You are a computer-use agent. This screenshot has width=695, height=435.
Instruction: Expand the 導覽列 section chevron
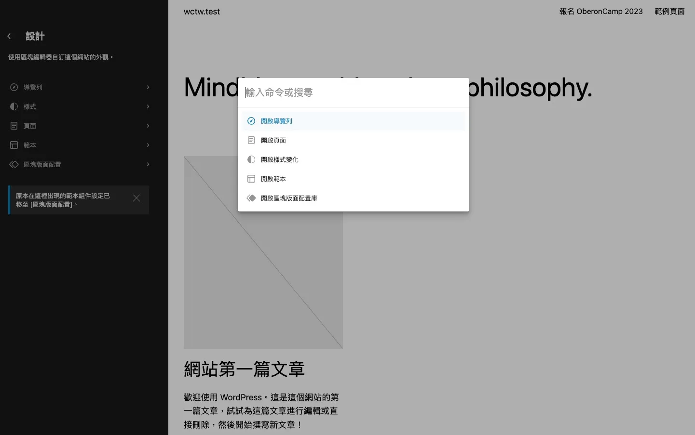pos(148,87)
